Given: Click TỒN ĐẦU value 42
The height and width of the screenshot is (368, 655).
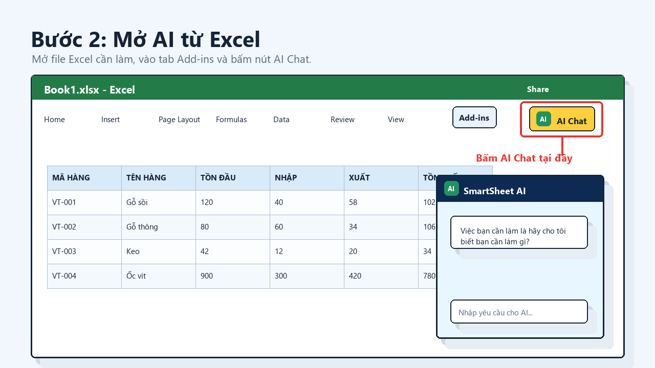Looking at the screenshot, I should [x=233, y=251].
